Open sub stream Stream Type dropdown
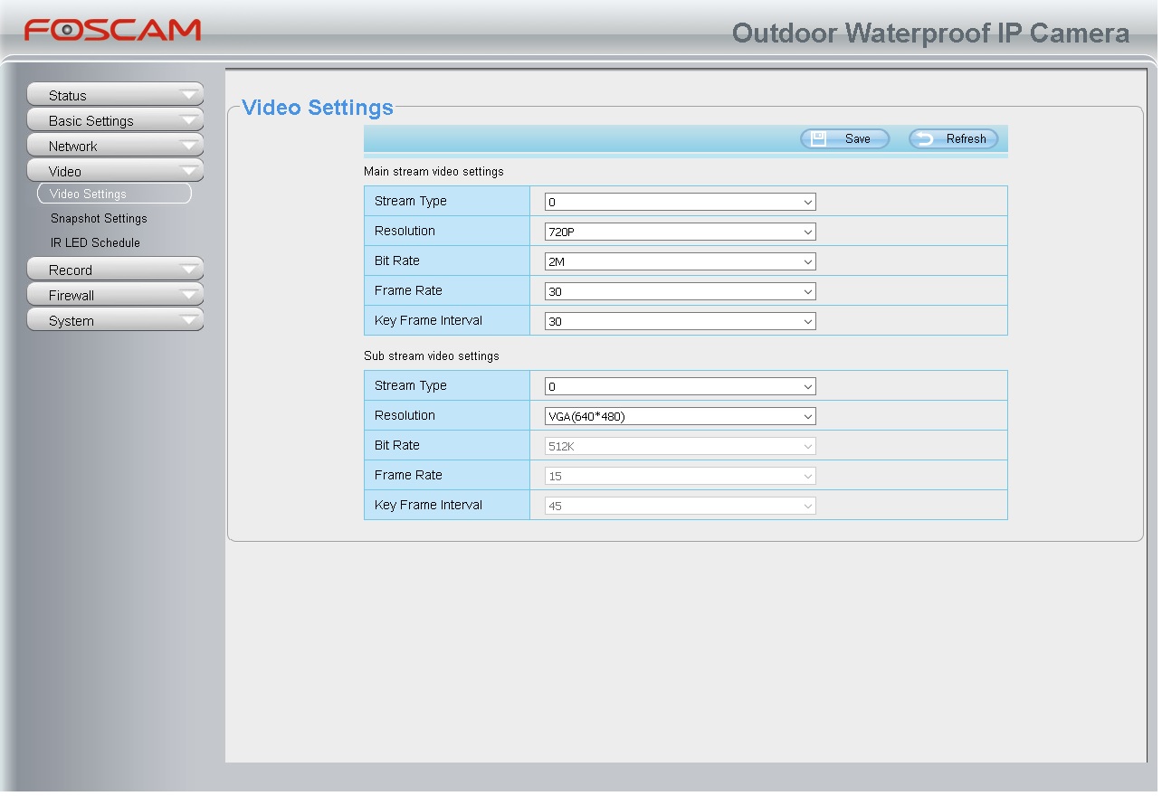The height and width of the screenshot is (796, 1162). point(680,386)
